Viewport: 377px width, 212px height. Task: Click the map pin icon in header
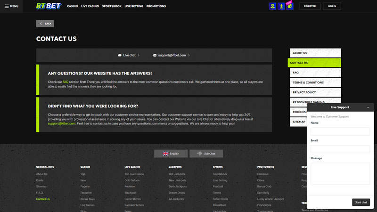click(272, 6)
